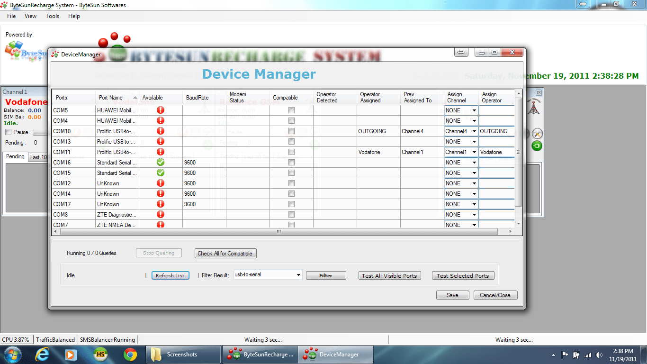Image resolution: width=647 pixels, height=364 pixels.
Task: Click the red alert icon for COM14
Action: point(161,193)
